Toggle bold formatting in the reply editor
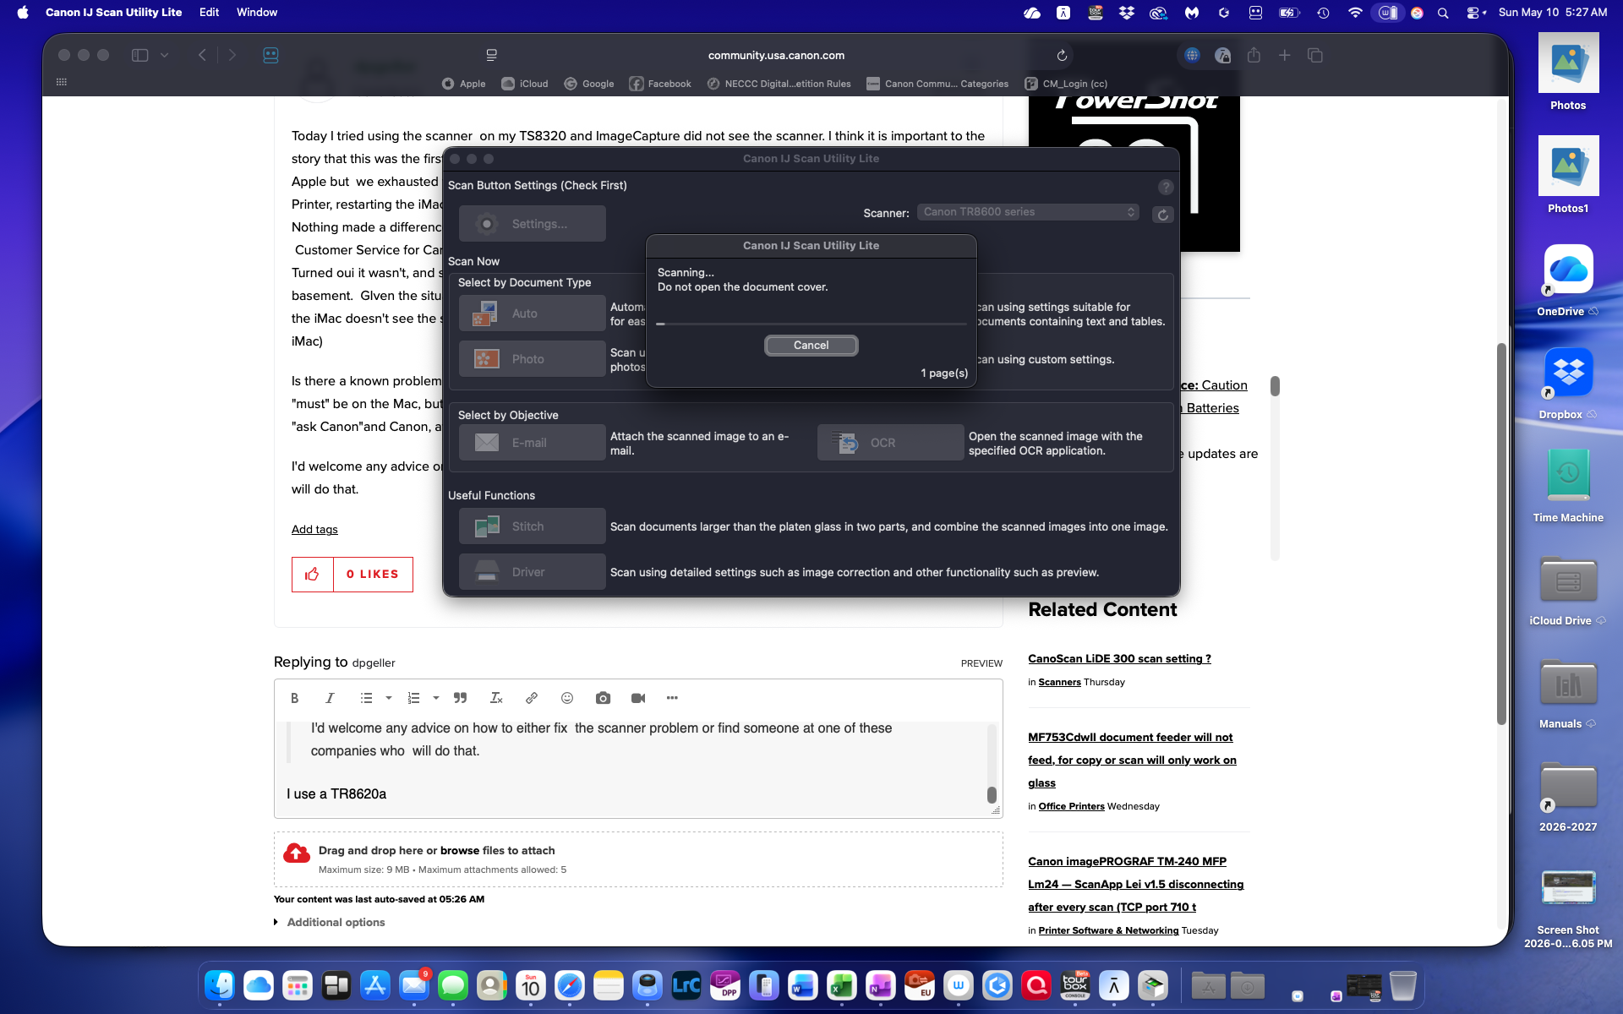Viewport: 1623px width, 1014px height. point(294,698)
